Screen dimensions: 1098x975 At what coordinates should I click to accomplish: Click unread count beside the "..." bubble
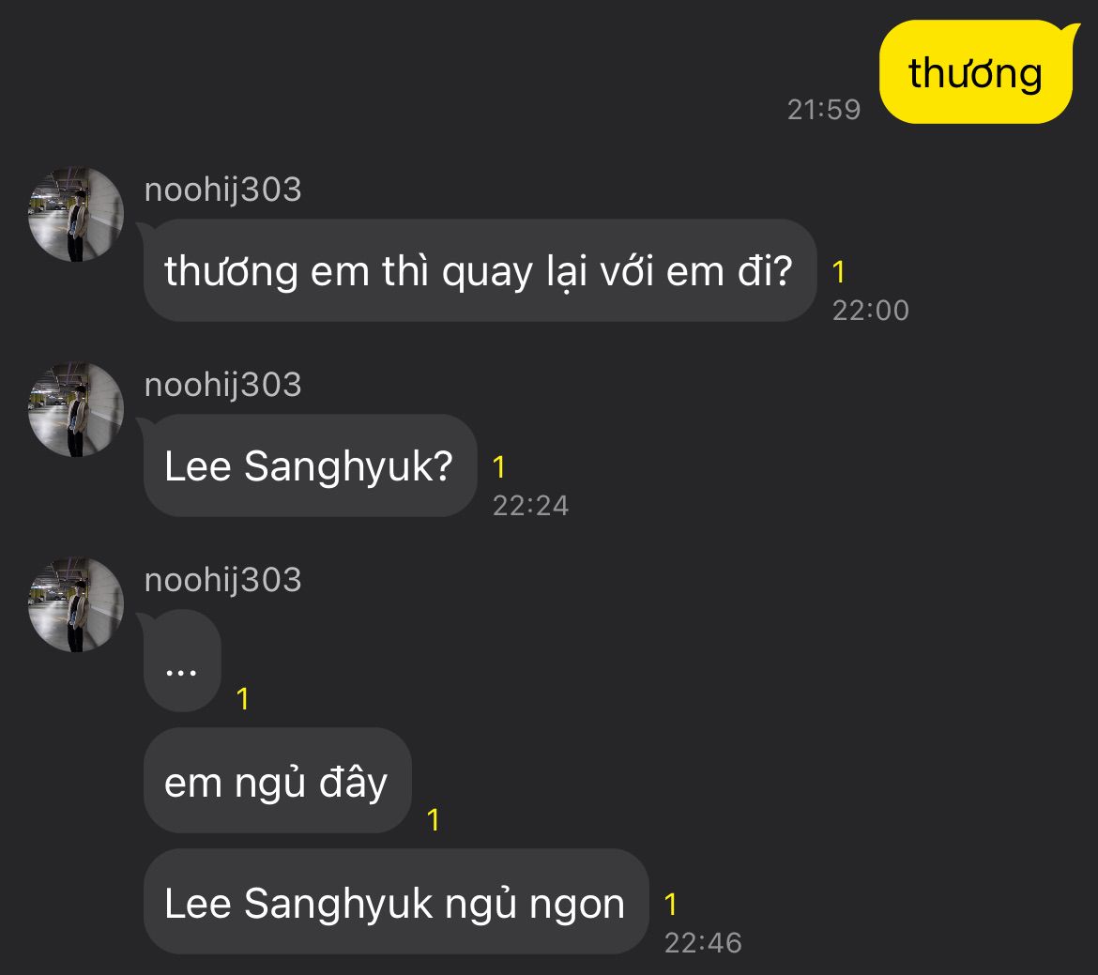243,699
